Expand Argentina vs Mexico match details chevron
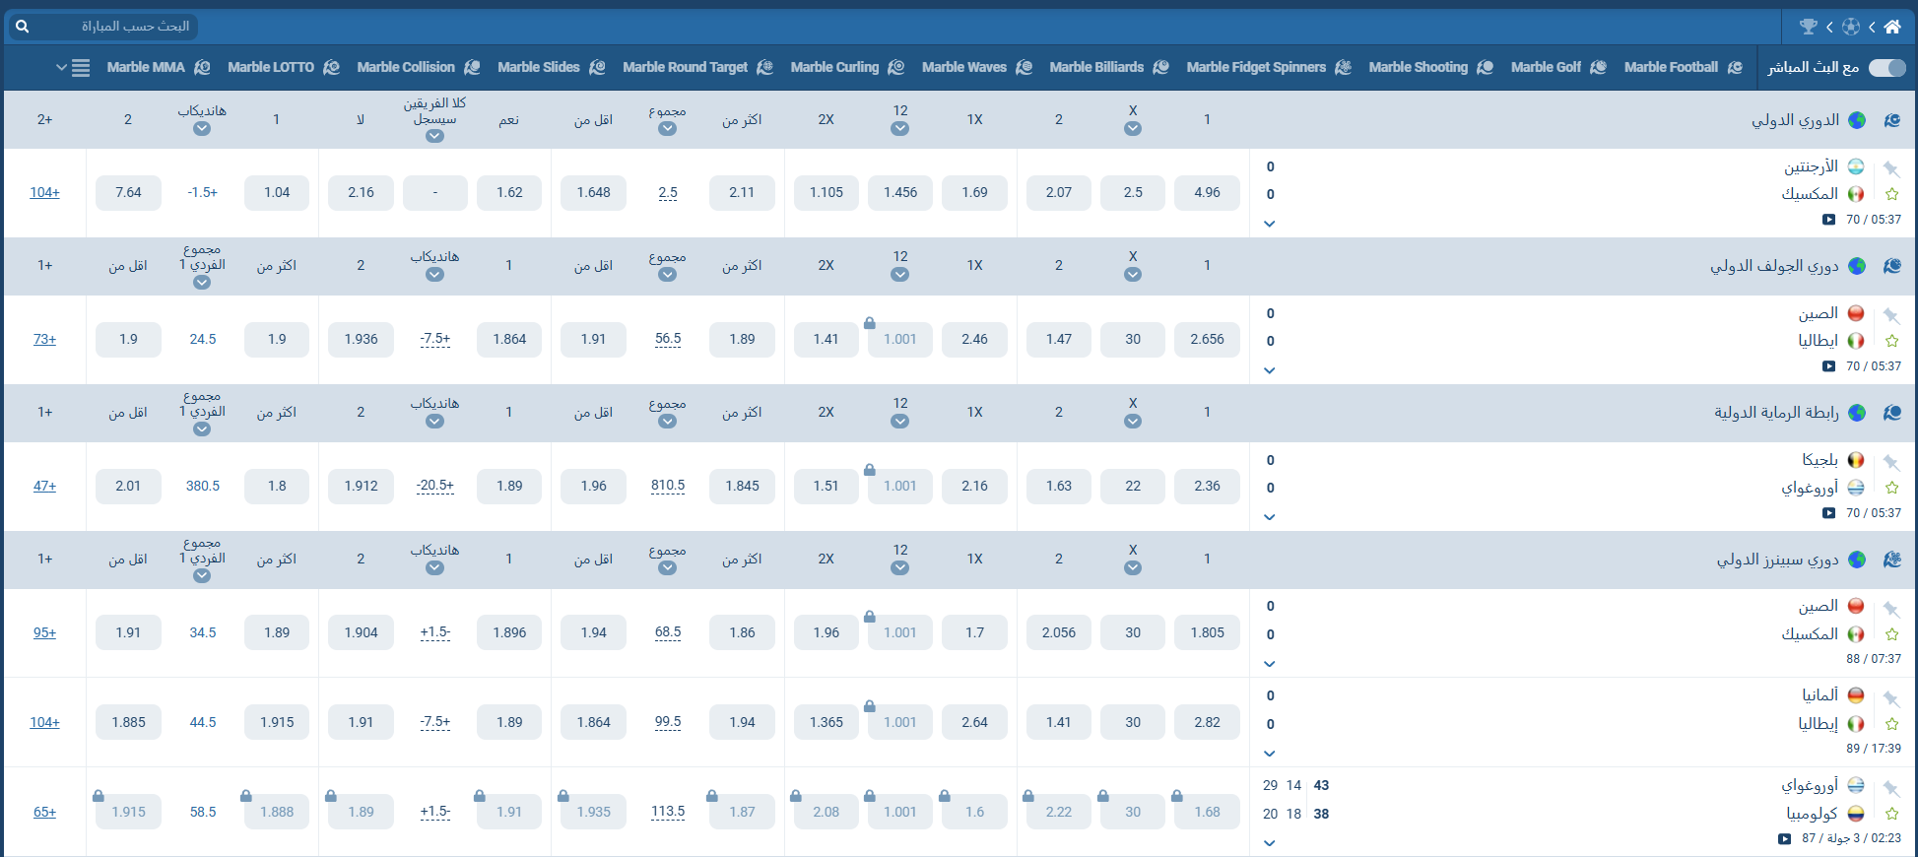Screen dimensions: 1918x857 1269,224
